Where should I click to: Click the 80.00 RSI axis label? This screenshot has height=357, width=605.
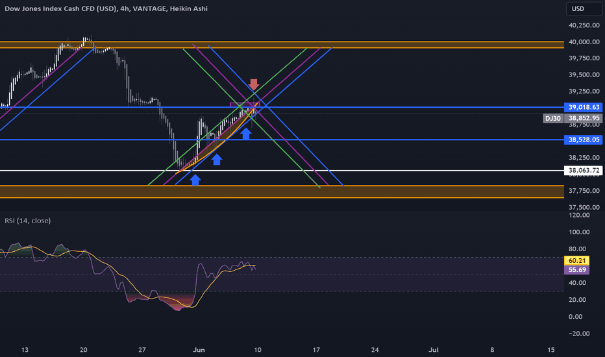click(x=578, y=249)
